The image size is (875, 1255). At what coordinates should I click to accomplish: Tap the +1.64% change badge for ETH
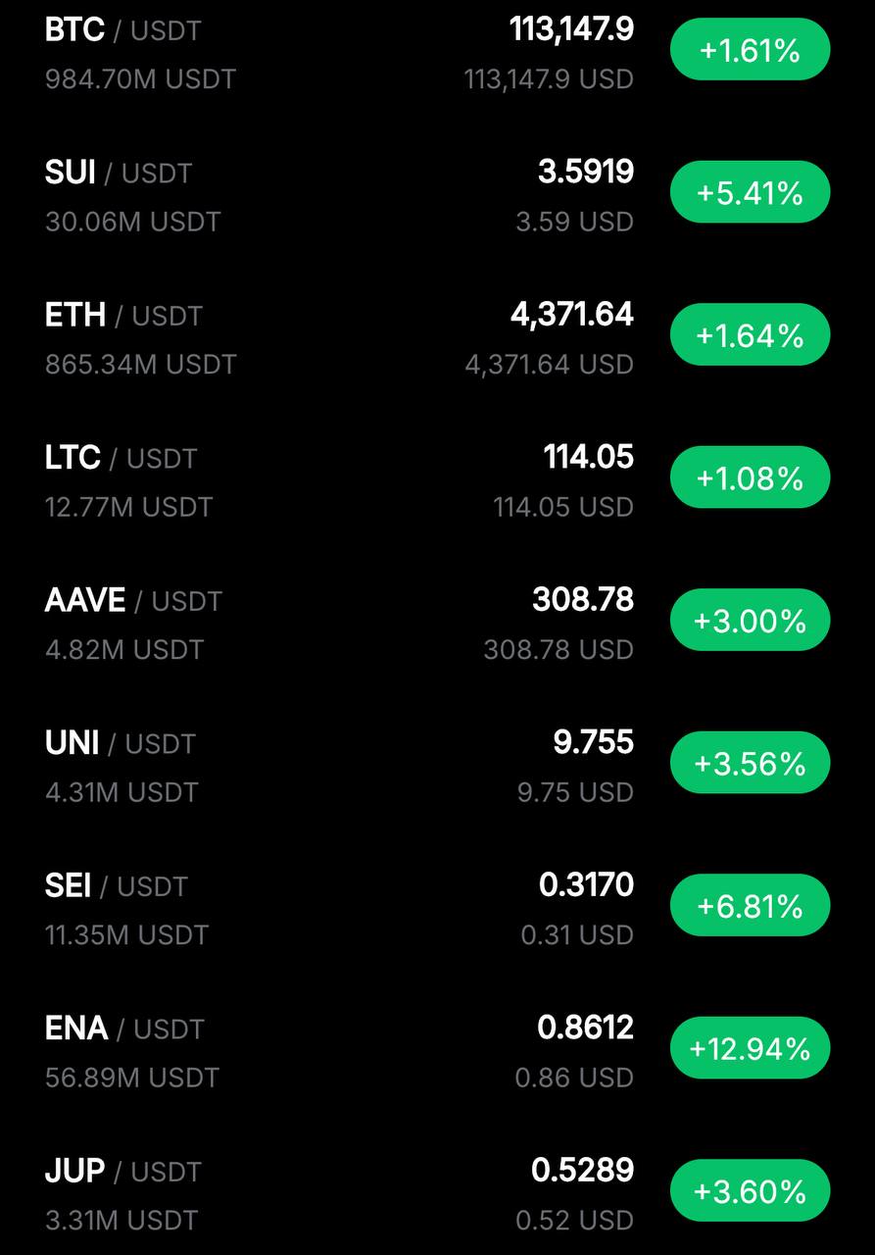click(x=750, y=335)
